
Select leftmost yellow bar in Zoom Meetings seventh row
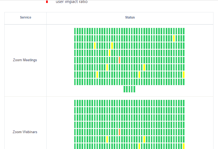click(x=97, y=75)
